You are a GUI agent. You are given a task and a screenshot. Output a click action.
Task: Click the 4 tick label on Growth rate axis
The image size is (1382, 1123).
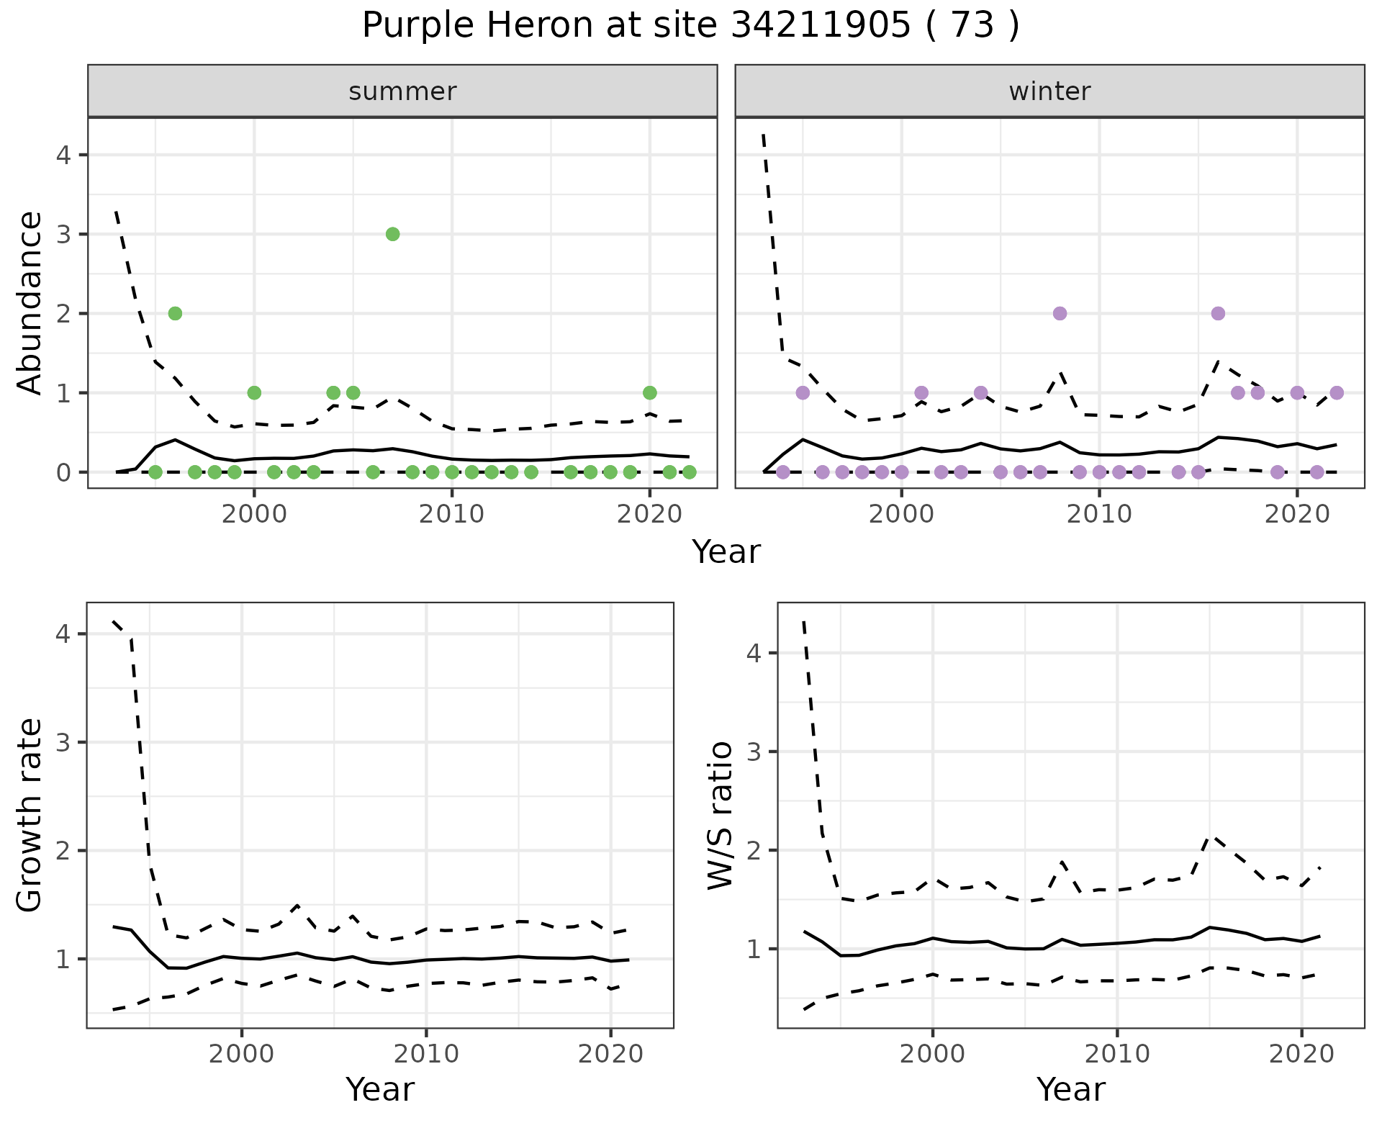pyautogui.click(x=63, y=634)
